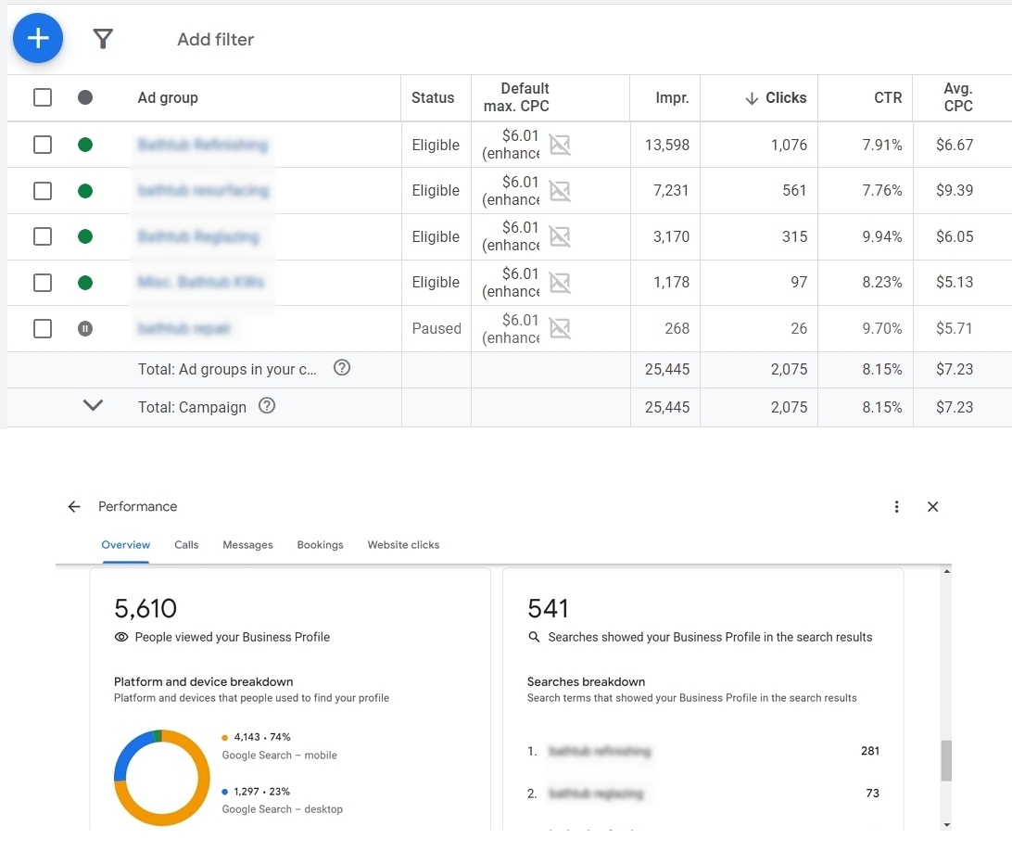Screen dimensions: 1012x864
Task: Open the three-dot more options menu
Action: [896, 506]
